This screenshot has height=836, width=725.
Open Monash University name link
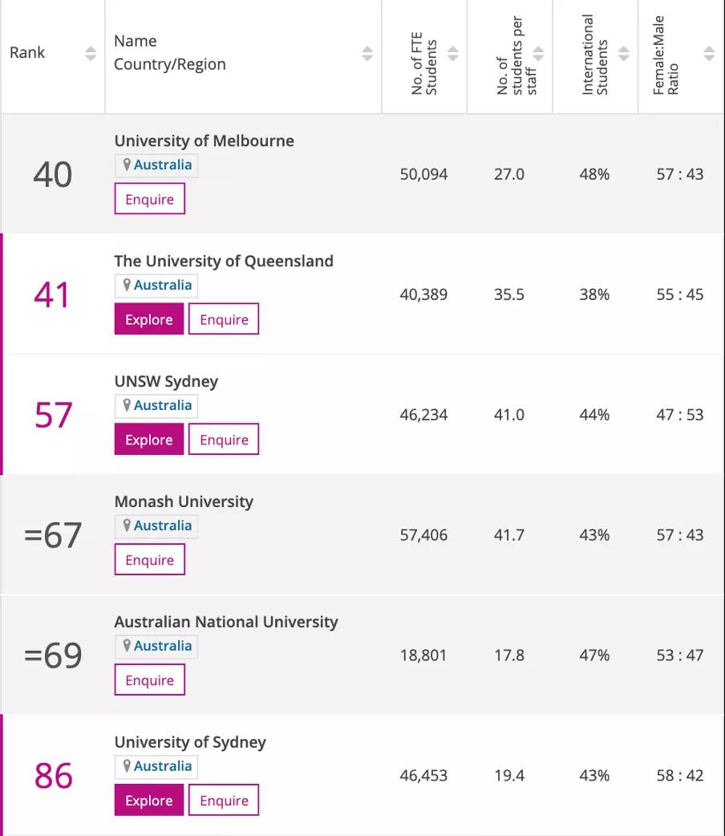(184, 501)
